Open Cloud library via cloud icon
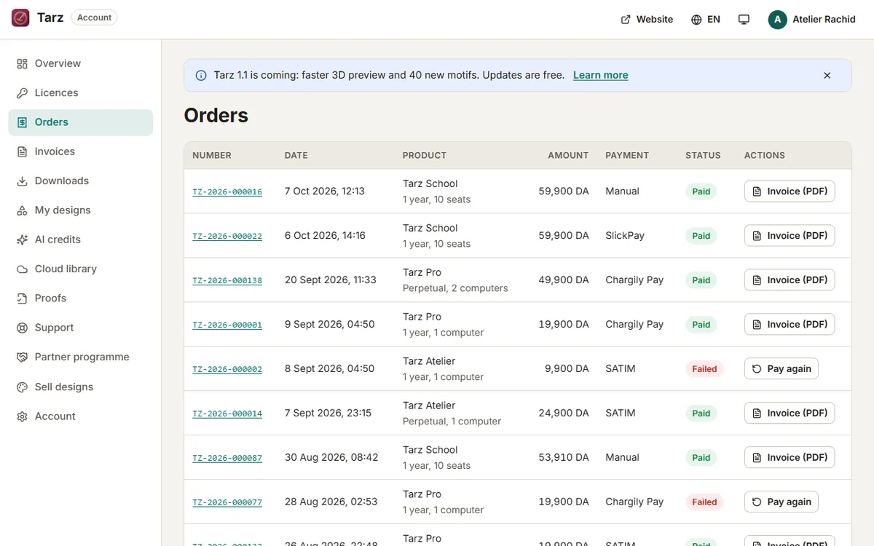 click(x=22, y=269)
